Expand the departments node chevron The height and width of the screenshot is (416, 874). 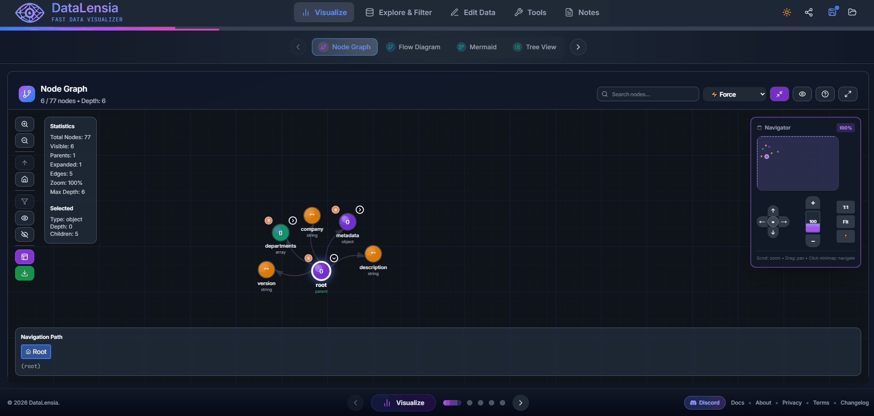[x=293, y=220]
